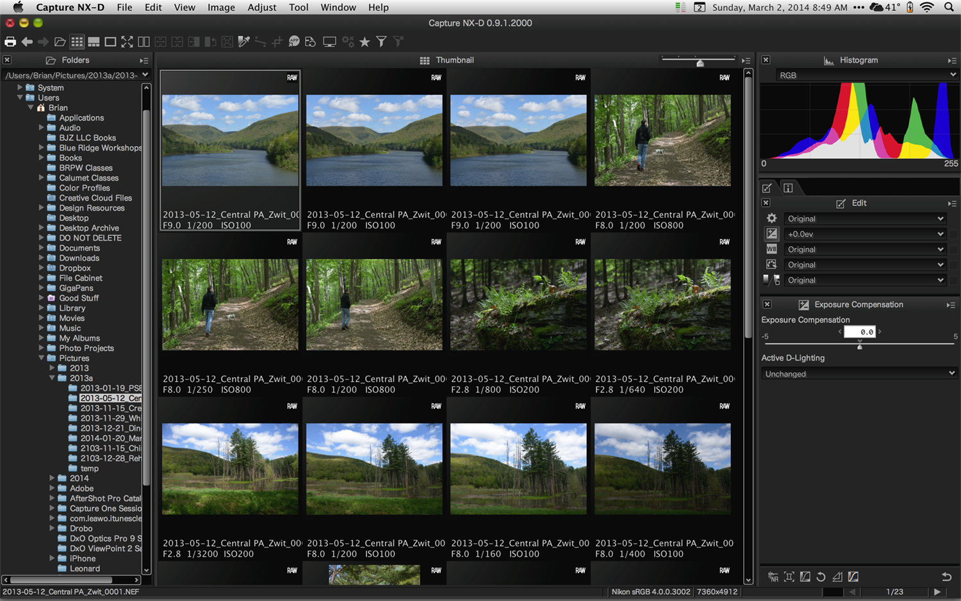Click the Exposure Compensation slider handle
Viewport: 961px width, 601px height.
tap(860, 346)
